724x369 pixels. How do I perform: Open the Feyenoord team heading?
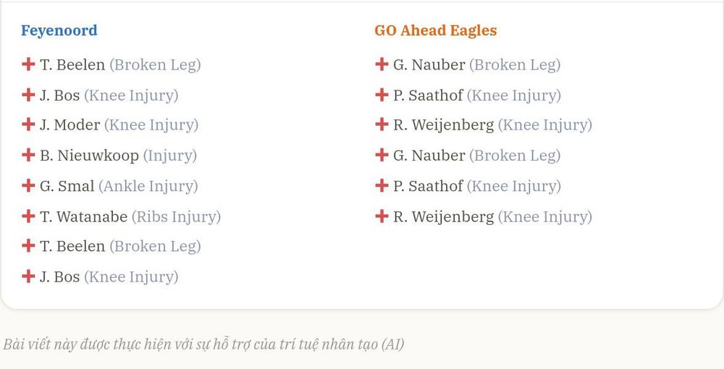[x=59, y=30]
